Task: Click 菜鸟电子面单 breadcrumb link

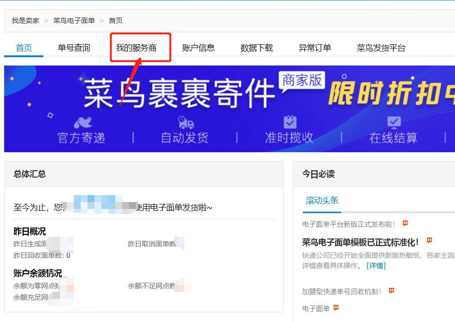Action: coord(74,21)
